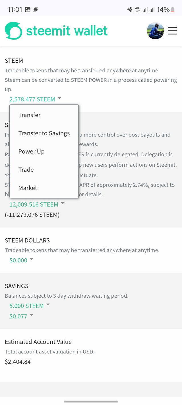Tap the gallery notification icon in status bar
The width and height of the screenshot is (182, 405).
coord(28,9)
